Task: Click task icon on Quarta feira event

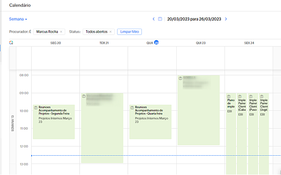Action: (x=132, y=107)
